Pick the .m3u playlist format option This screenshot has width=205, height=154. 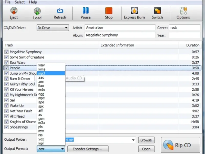[51, 123]
